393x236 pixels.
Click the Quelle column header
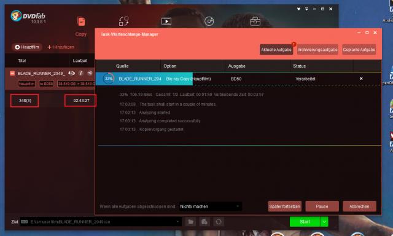pos(122,66)
